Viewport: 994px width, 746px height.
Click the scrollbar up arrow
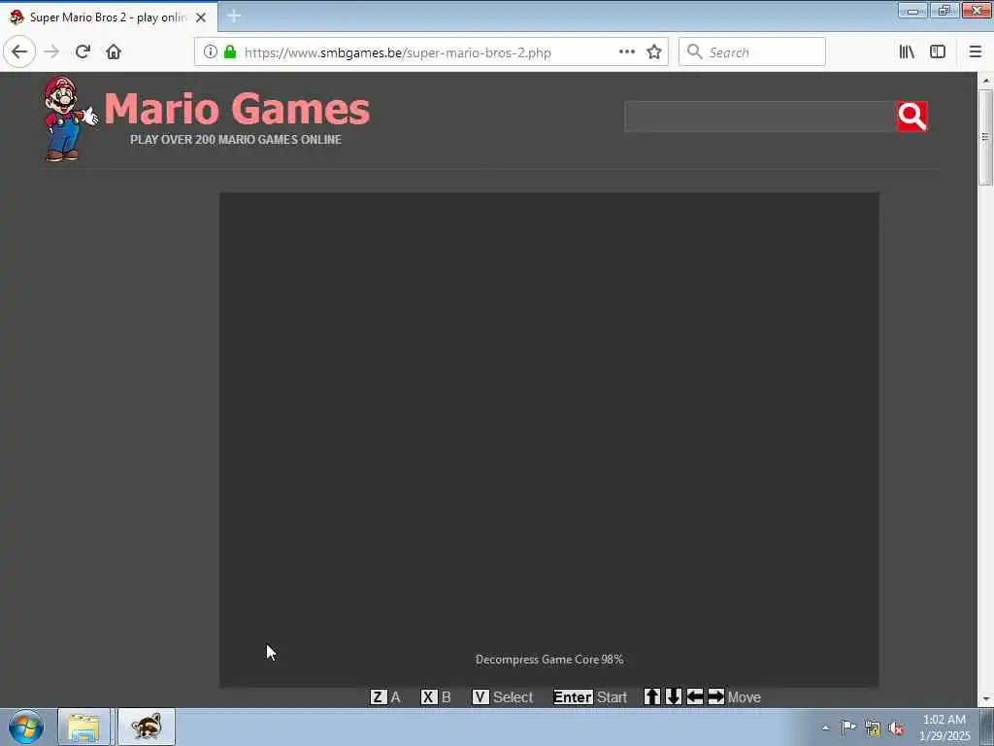click(x=985, y=81)
